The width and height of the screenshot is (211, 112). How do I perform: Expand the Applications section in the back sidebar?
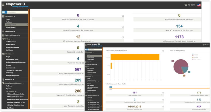15,32
